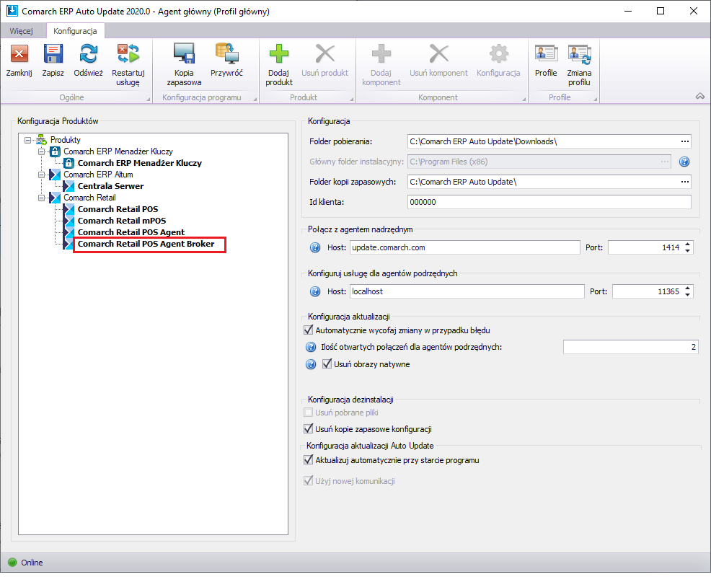Open the Profile icon
This screenshot has width=711, height=577.
click(546, 54)
